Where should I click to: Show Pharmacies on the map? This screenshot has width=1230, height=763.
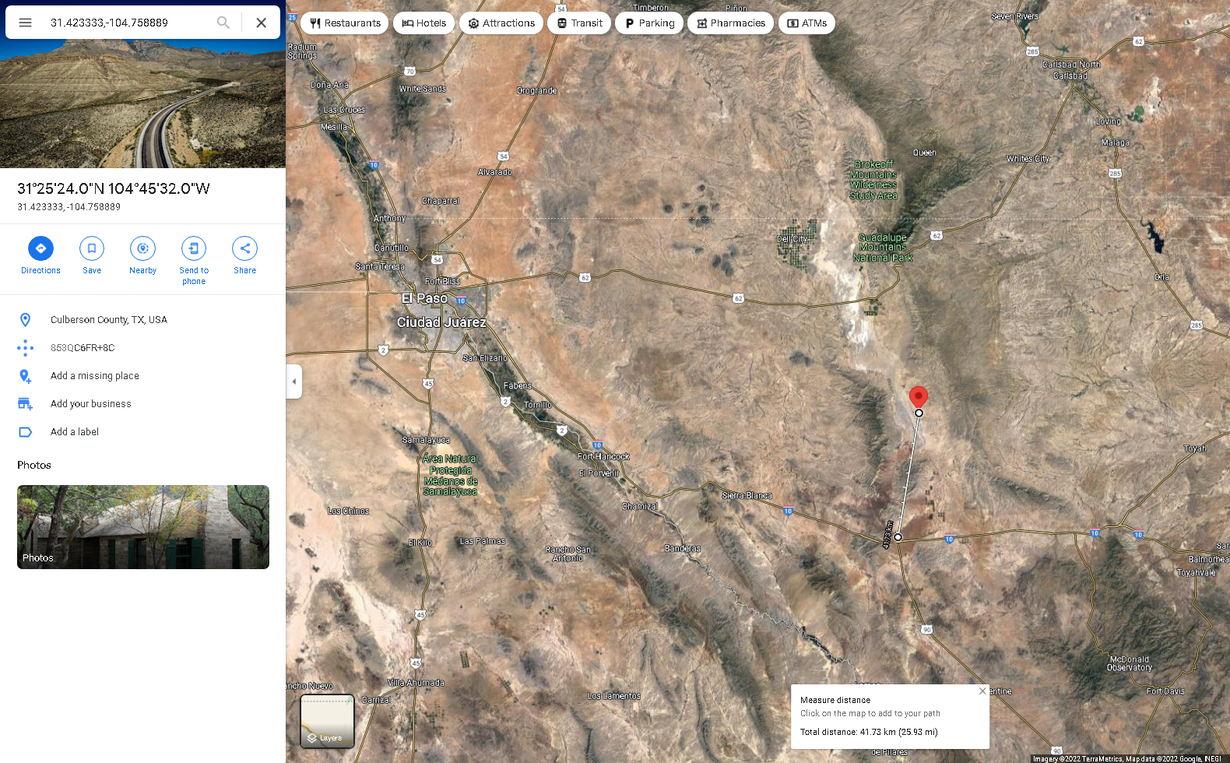pyautogui.click(x=730, y=23)
